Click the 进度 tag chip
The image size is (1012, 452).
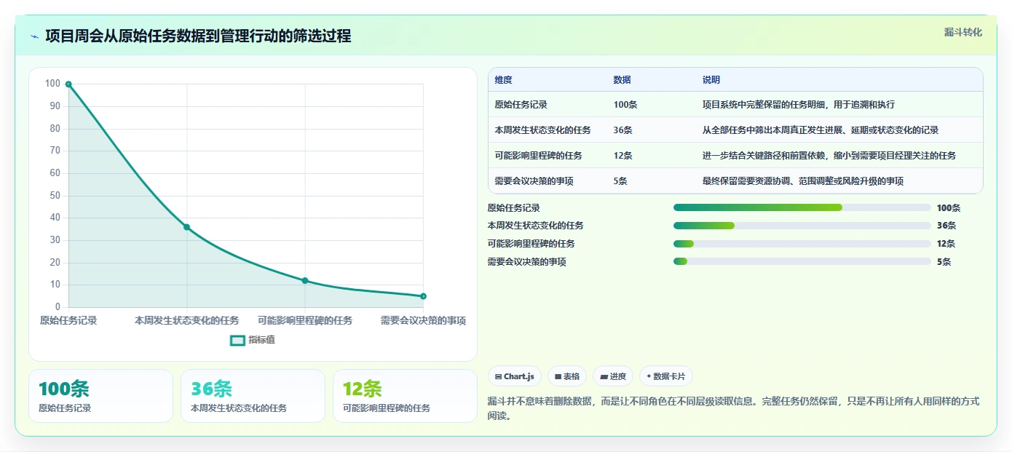[x=613, y=376]
